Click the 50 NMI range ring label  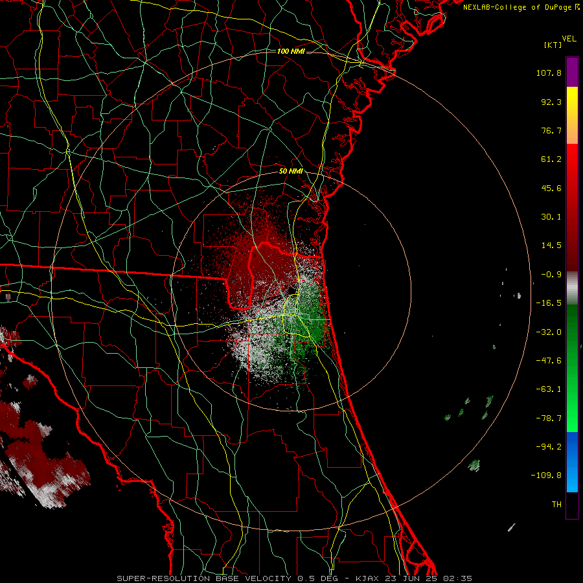coord(291,171)
